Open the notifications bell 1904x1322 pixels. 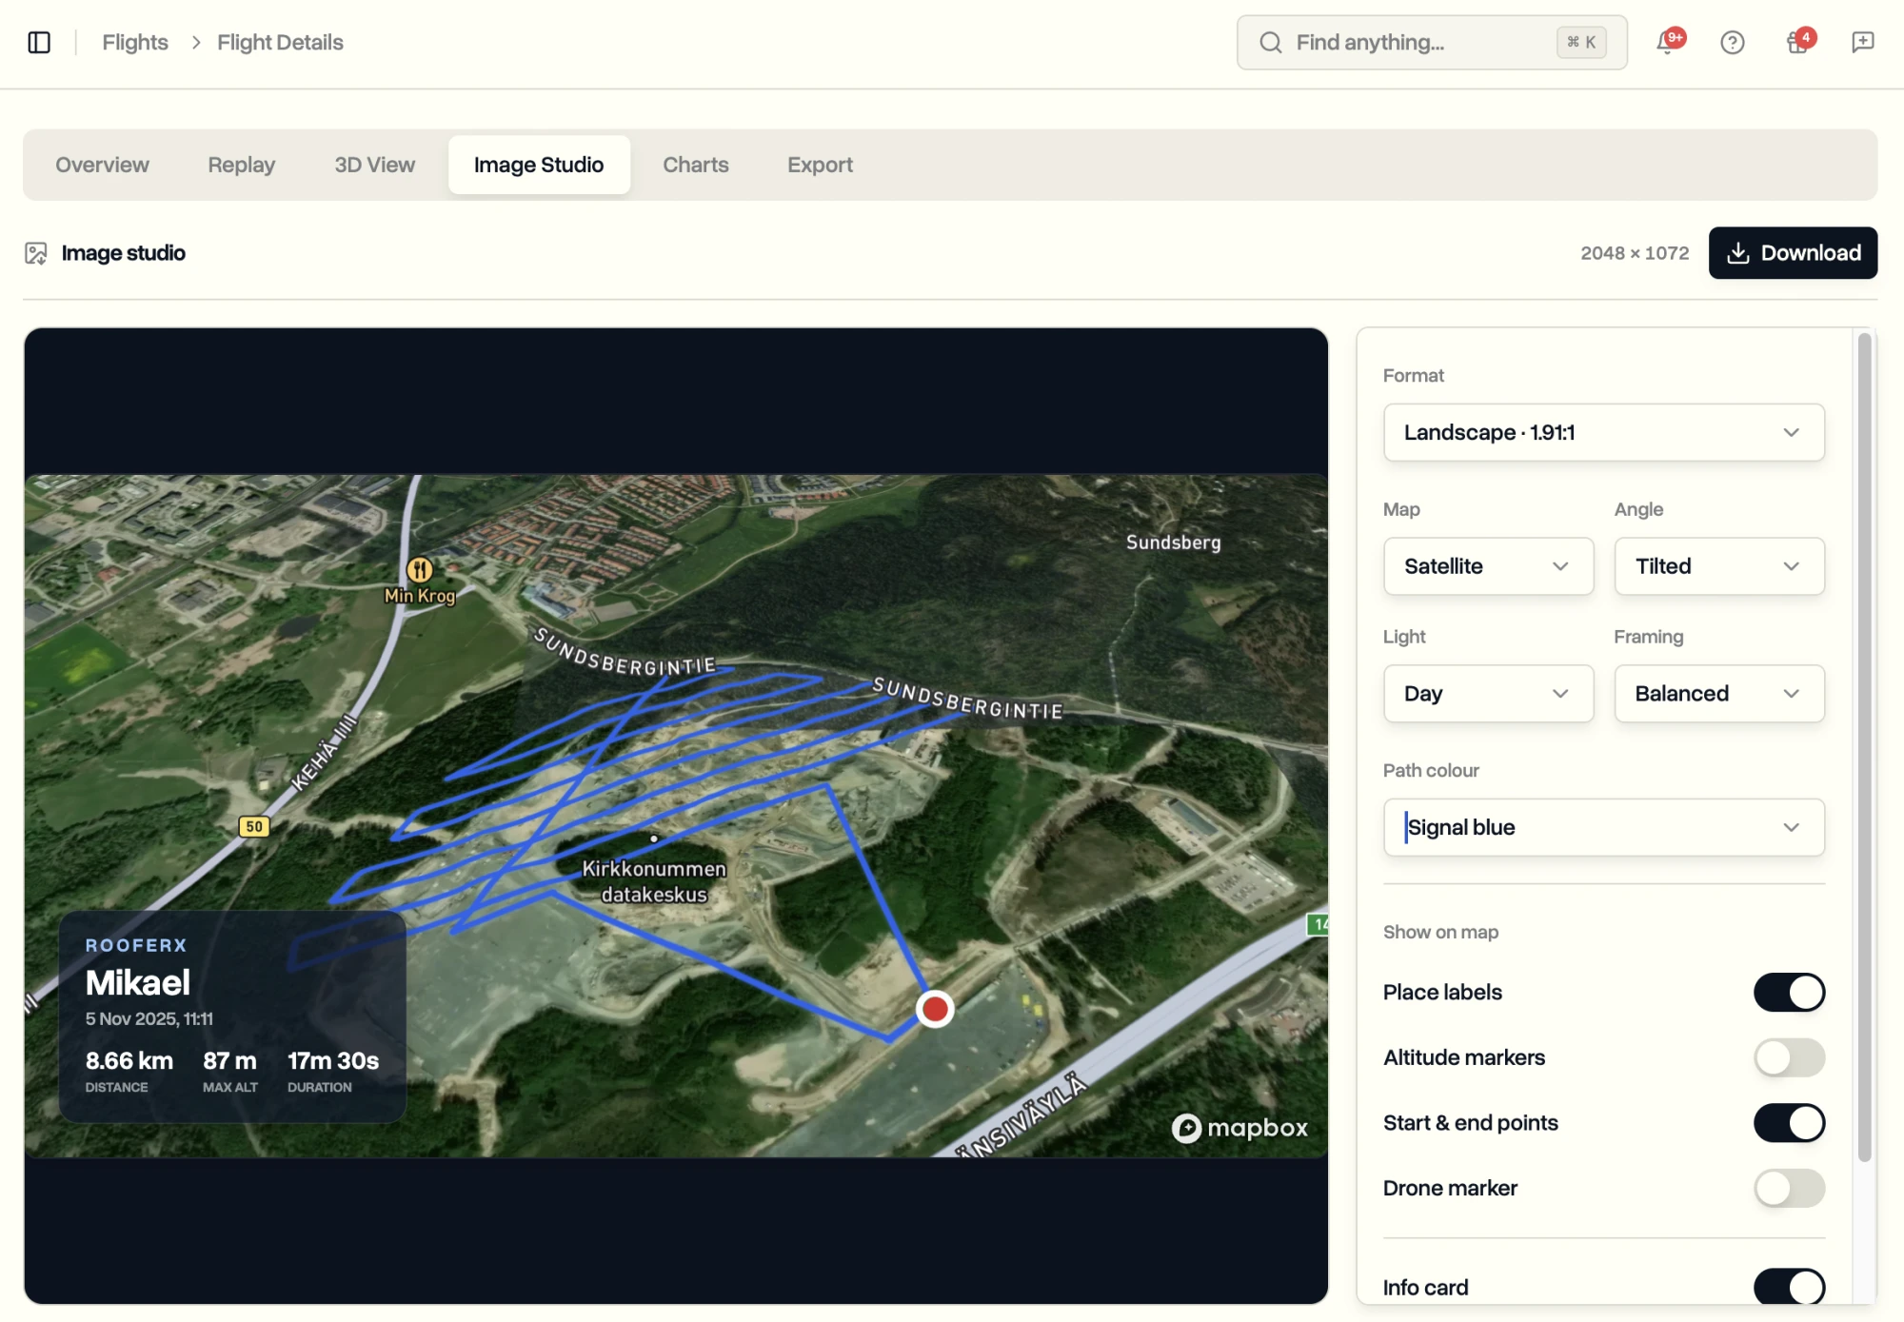(x=1667, y=42)
